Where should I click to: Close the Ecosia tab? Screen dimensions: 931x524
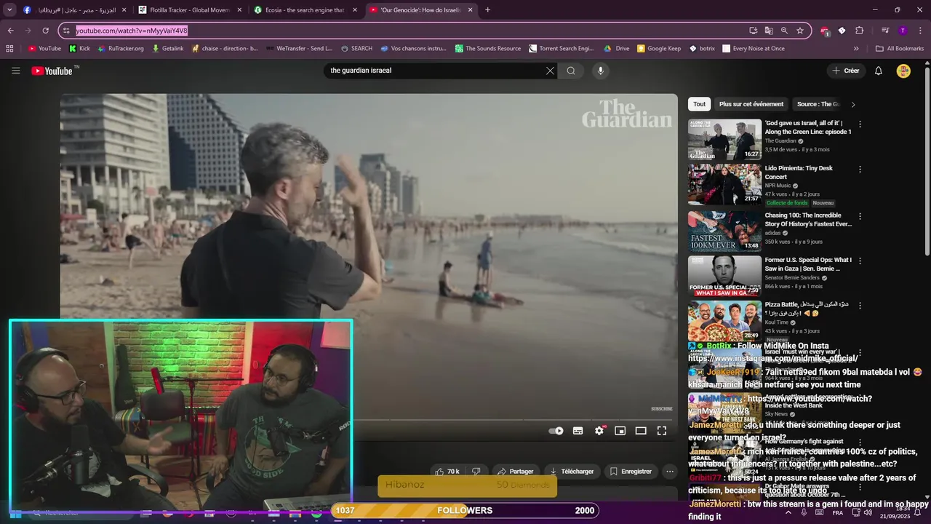point(355,9)
